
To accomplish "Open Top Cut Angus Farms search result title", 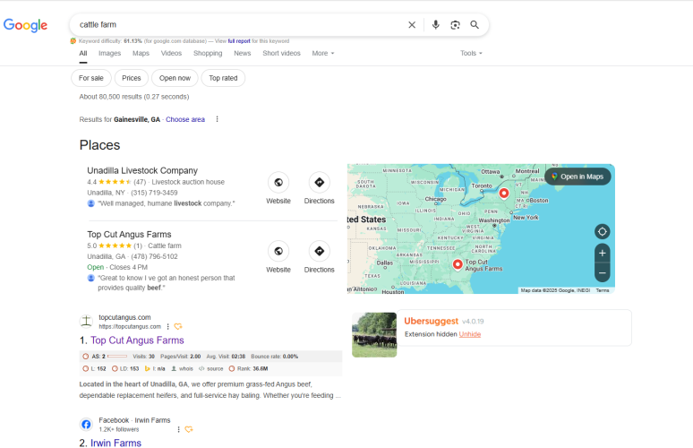I will (x=137, y=340).
